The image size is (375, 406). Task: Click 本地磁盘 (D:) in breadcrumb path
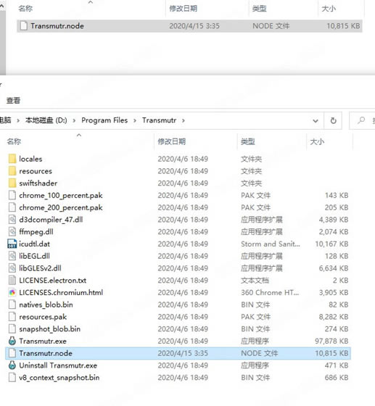[x=46, y=120]
